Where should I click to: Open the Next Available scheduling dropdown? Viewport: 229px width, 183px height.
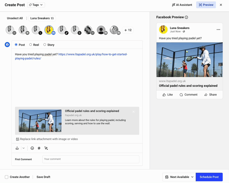click(x=179, y=177)
